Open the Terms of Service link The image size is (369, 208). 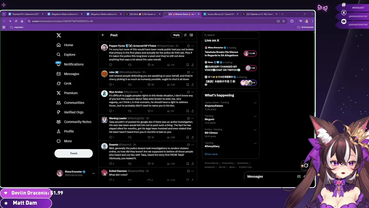tap(211, 163)
